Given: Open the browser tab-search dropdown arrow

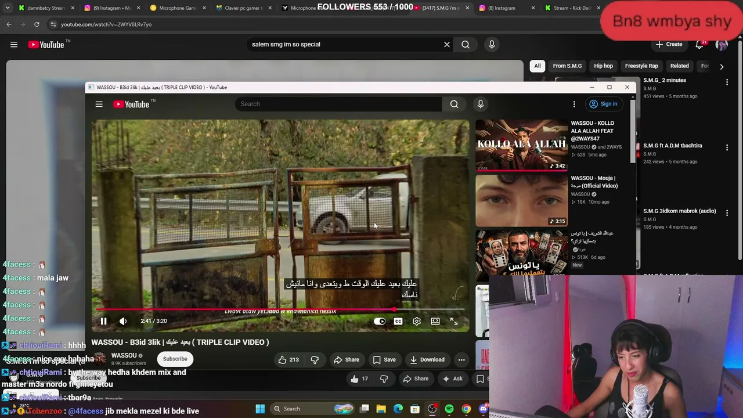Looking at the screenshot, I should coord(8,8).
